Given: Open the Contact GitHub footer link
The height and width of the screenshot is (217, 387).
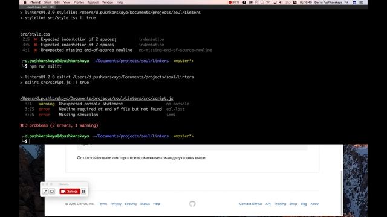Looking at the screenshot, I should (250, 204).
